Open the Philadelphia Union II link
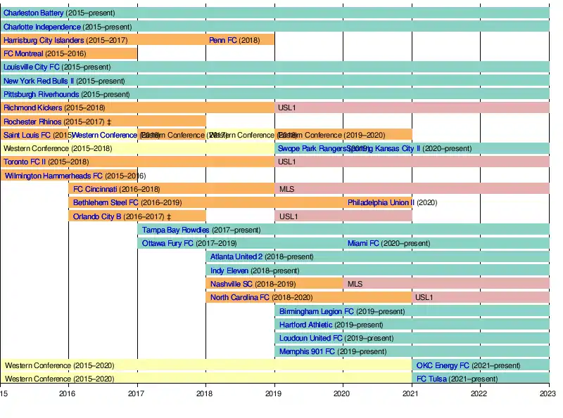The height and width of the screenshot is (418, 563). click(381, 202)
